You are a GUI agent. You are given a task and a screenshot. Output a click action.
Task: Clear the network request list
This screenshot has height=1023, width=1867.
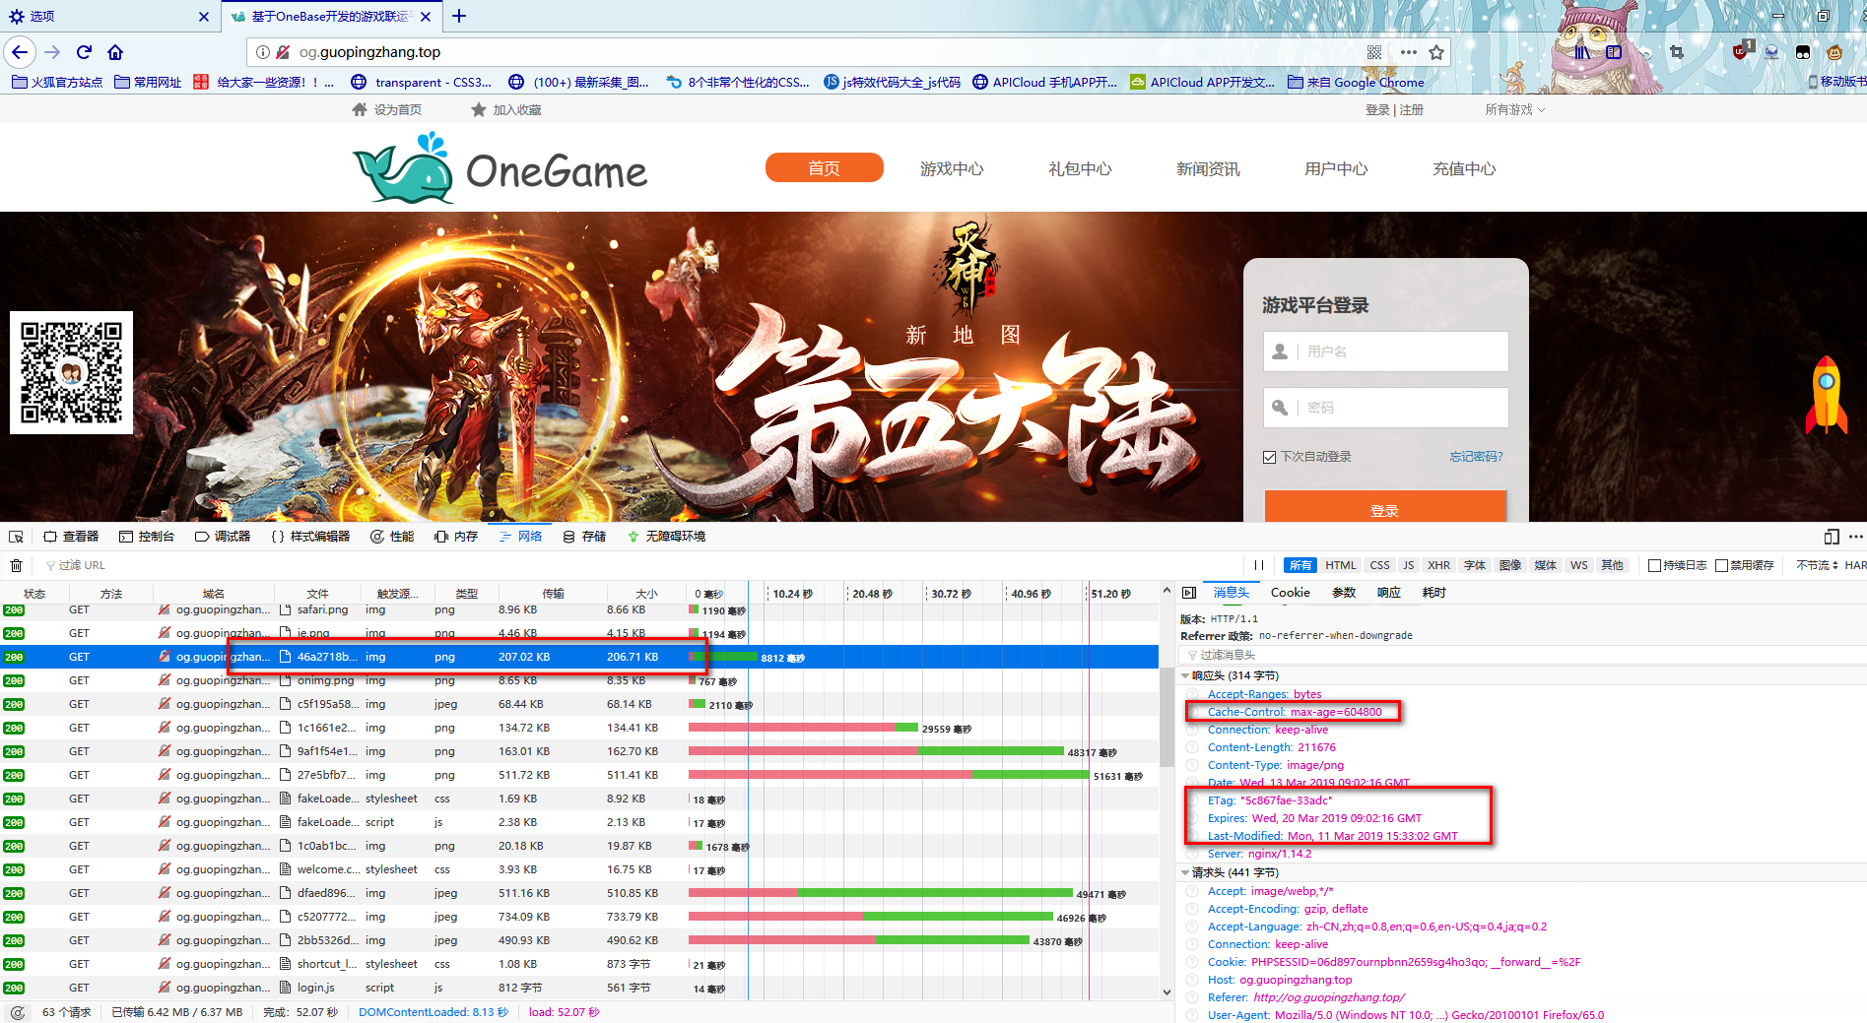(x=16, y=565)
